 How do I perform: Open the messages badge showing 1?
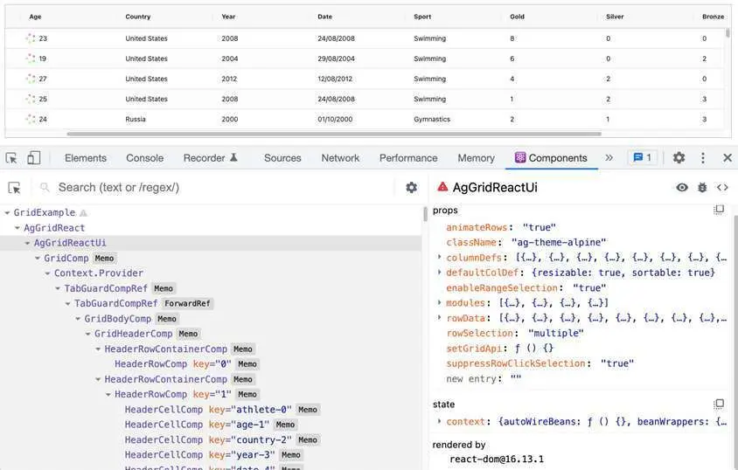coord(643,158)
